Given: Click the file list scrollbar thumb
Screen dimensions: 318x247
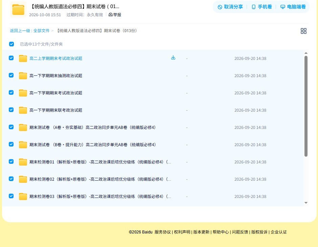Looking at the screenshot, I should (306, 106).
